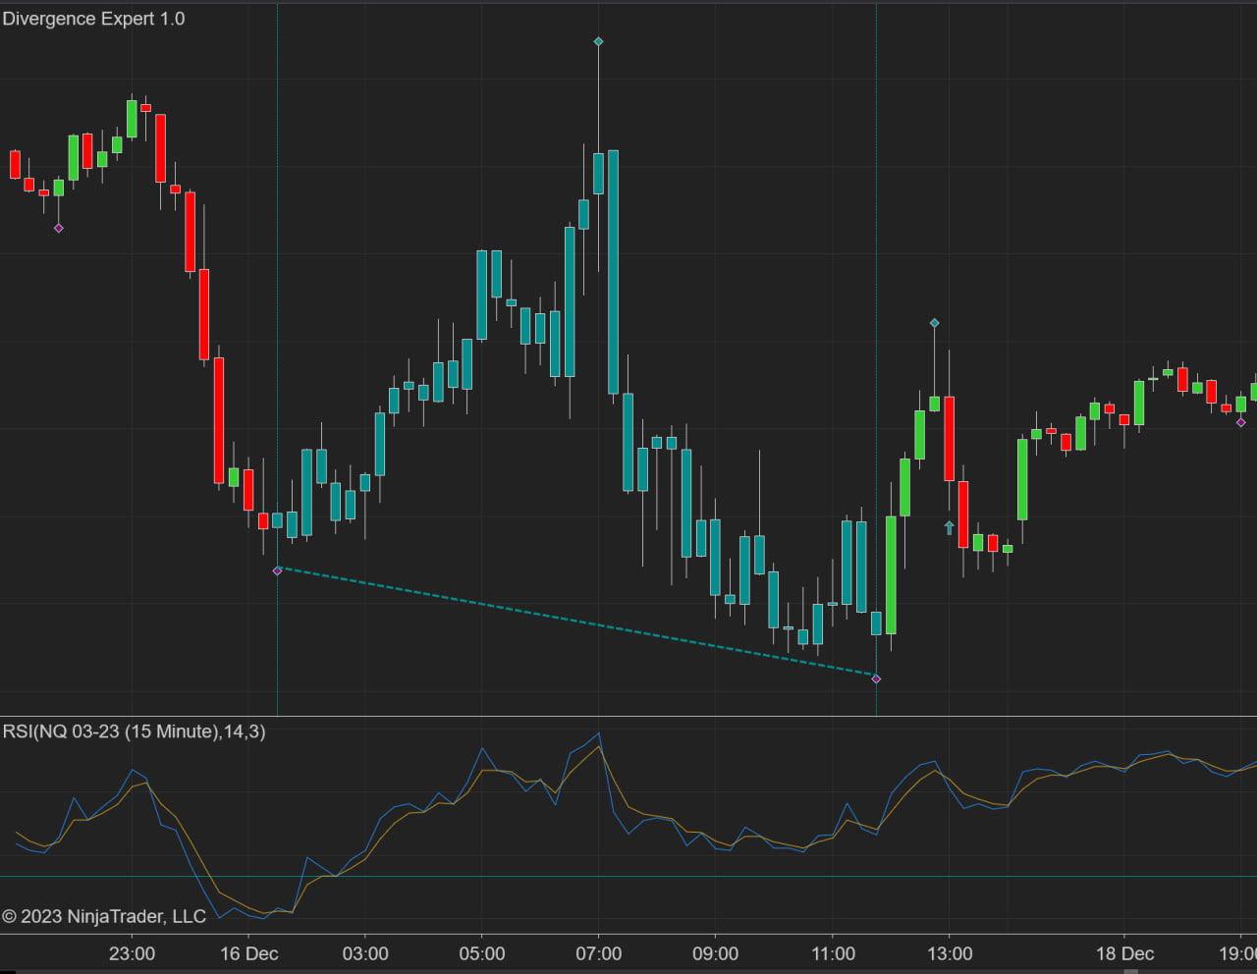1257x974 pixels.
Task: Click the RSI peak at 07:00
Action: (x=598, y=733)
